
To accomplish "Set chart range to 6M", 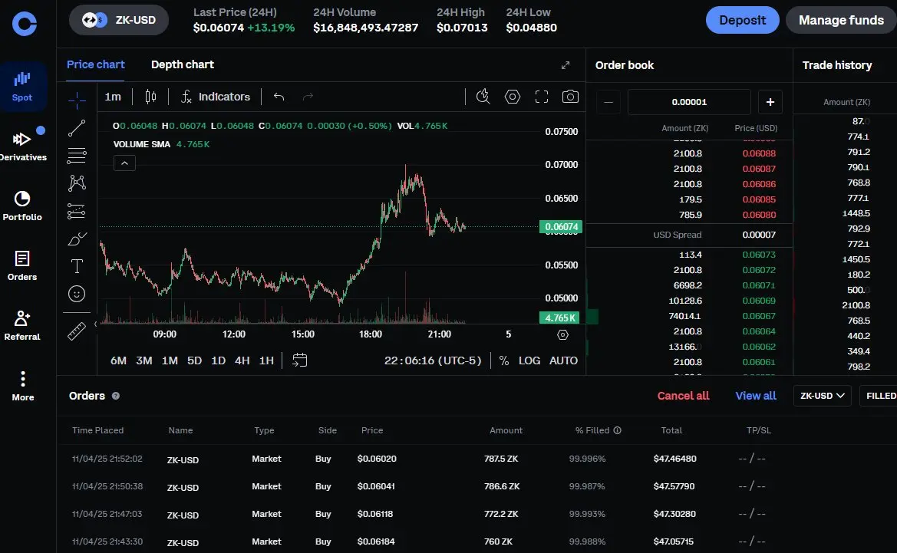I will 118,360.
